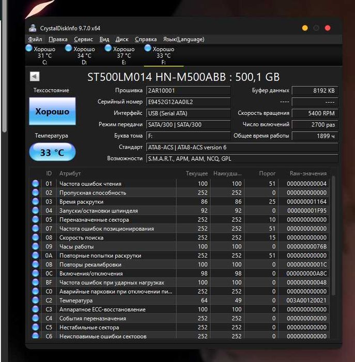Click the ID column header
Screen dimensions: 355x362
coord(49,173)
